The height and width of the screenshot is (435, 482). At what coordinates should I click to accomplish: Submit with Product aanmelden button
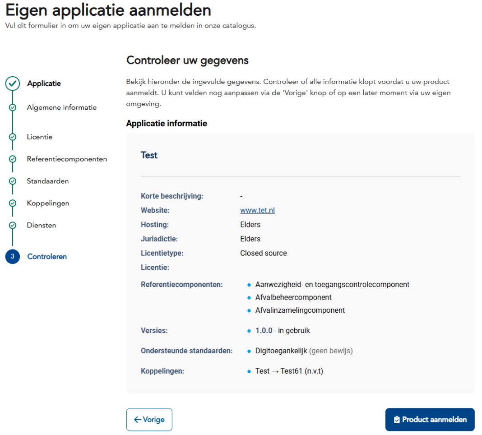(430, 420)
